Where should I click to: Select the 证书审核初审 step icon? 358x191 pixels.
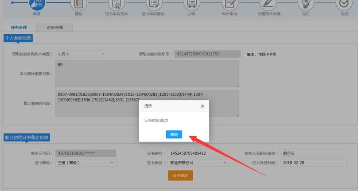click(117, 4)
